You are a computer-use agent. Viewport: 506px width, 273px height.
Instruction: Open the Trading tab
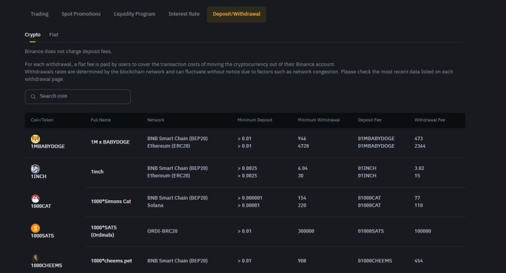coord(39,14)
